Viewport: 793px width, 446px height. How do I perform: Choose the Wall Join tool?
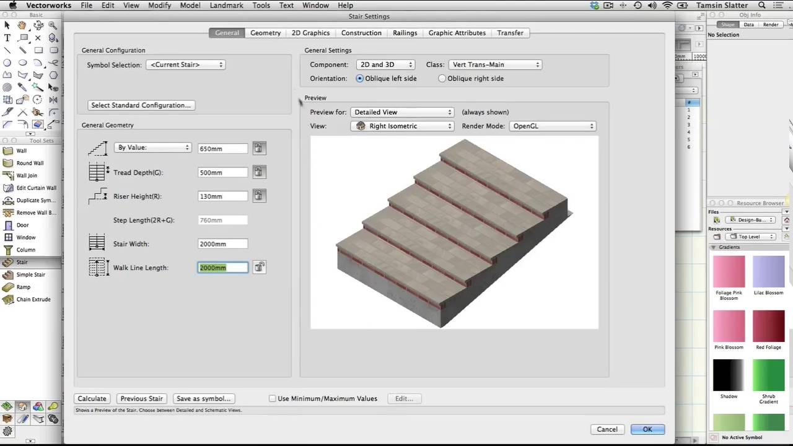click(31, 175)
